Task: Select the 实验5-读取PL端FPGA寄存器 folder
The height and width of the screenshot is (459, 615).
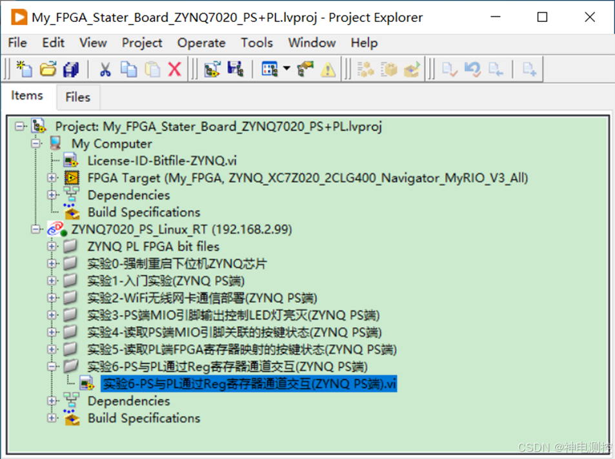Action: (241, 349)
